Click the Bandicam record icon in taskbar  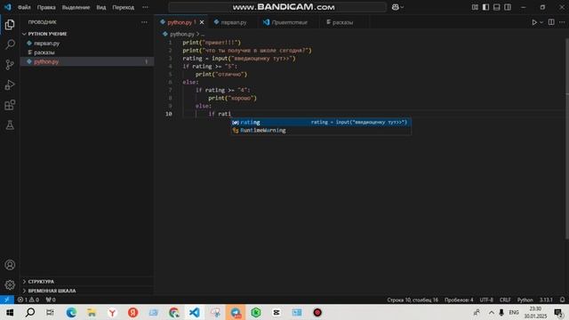(317, 312)
